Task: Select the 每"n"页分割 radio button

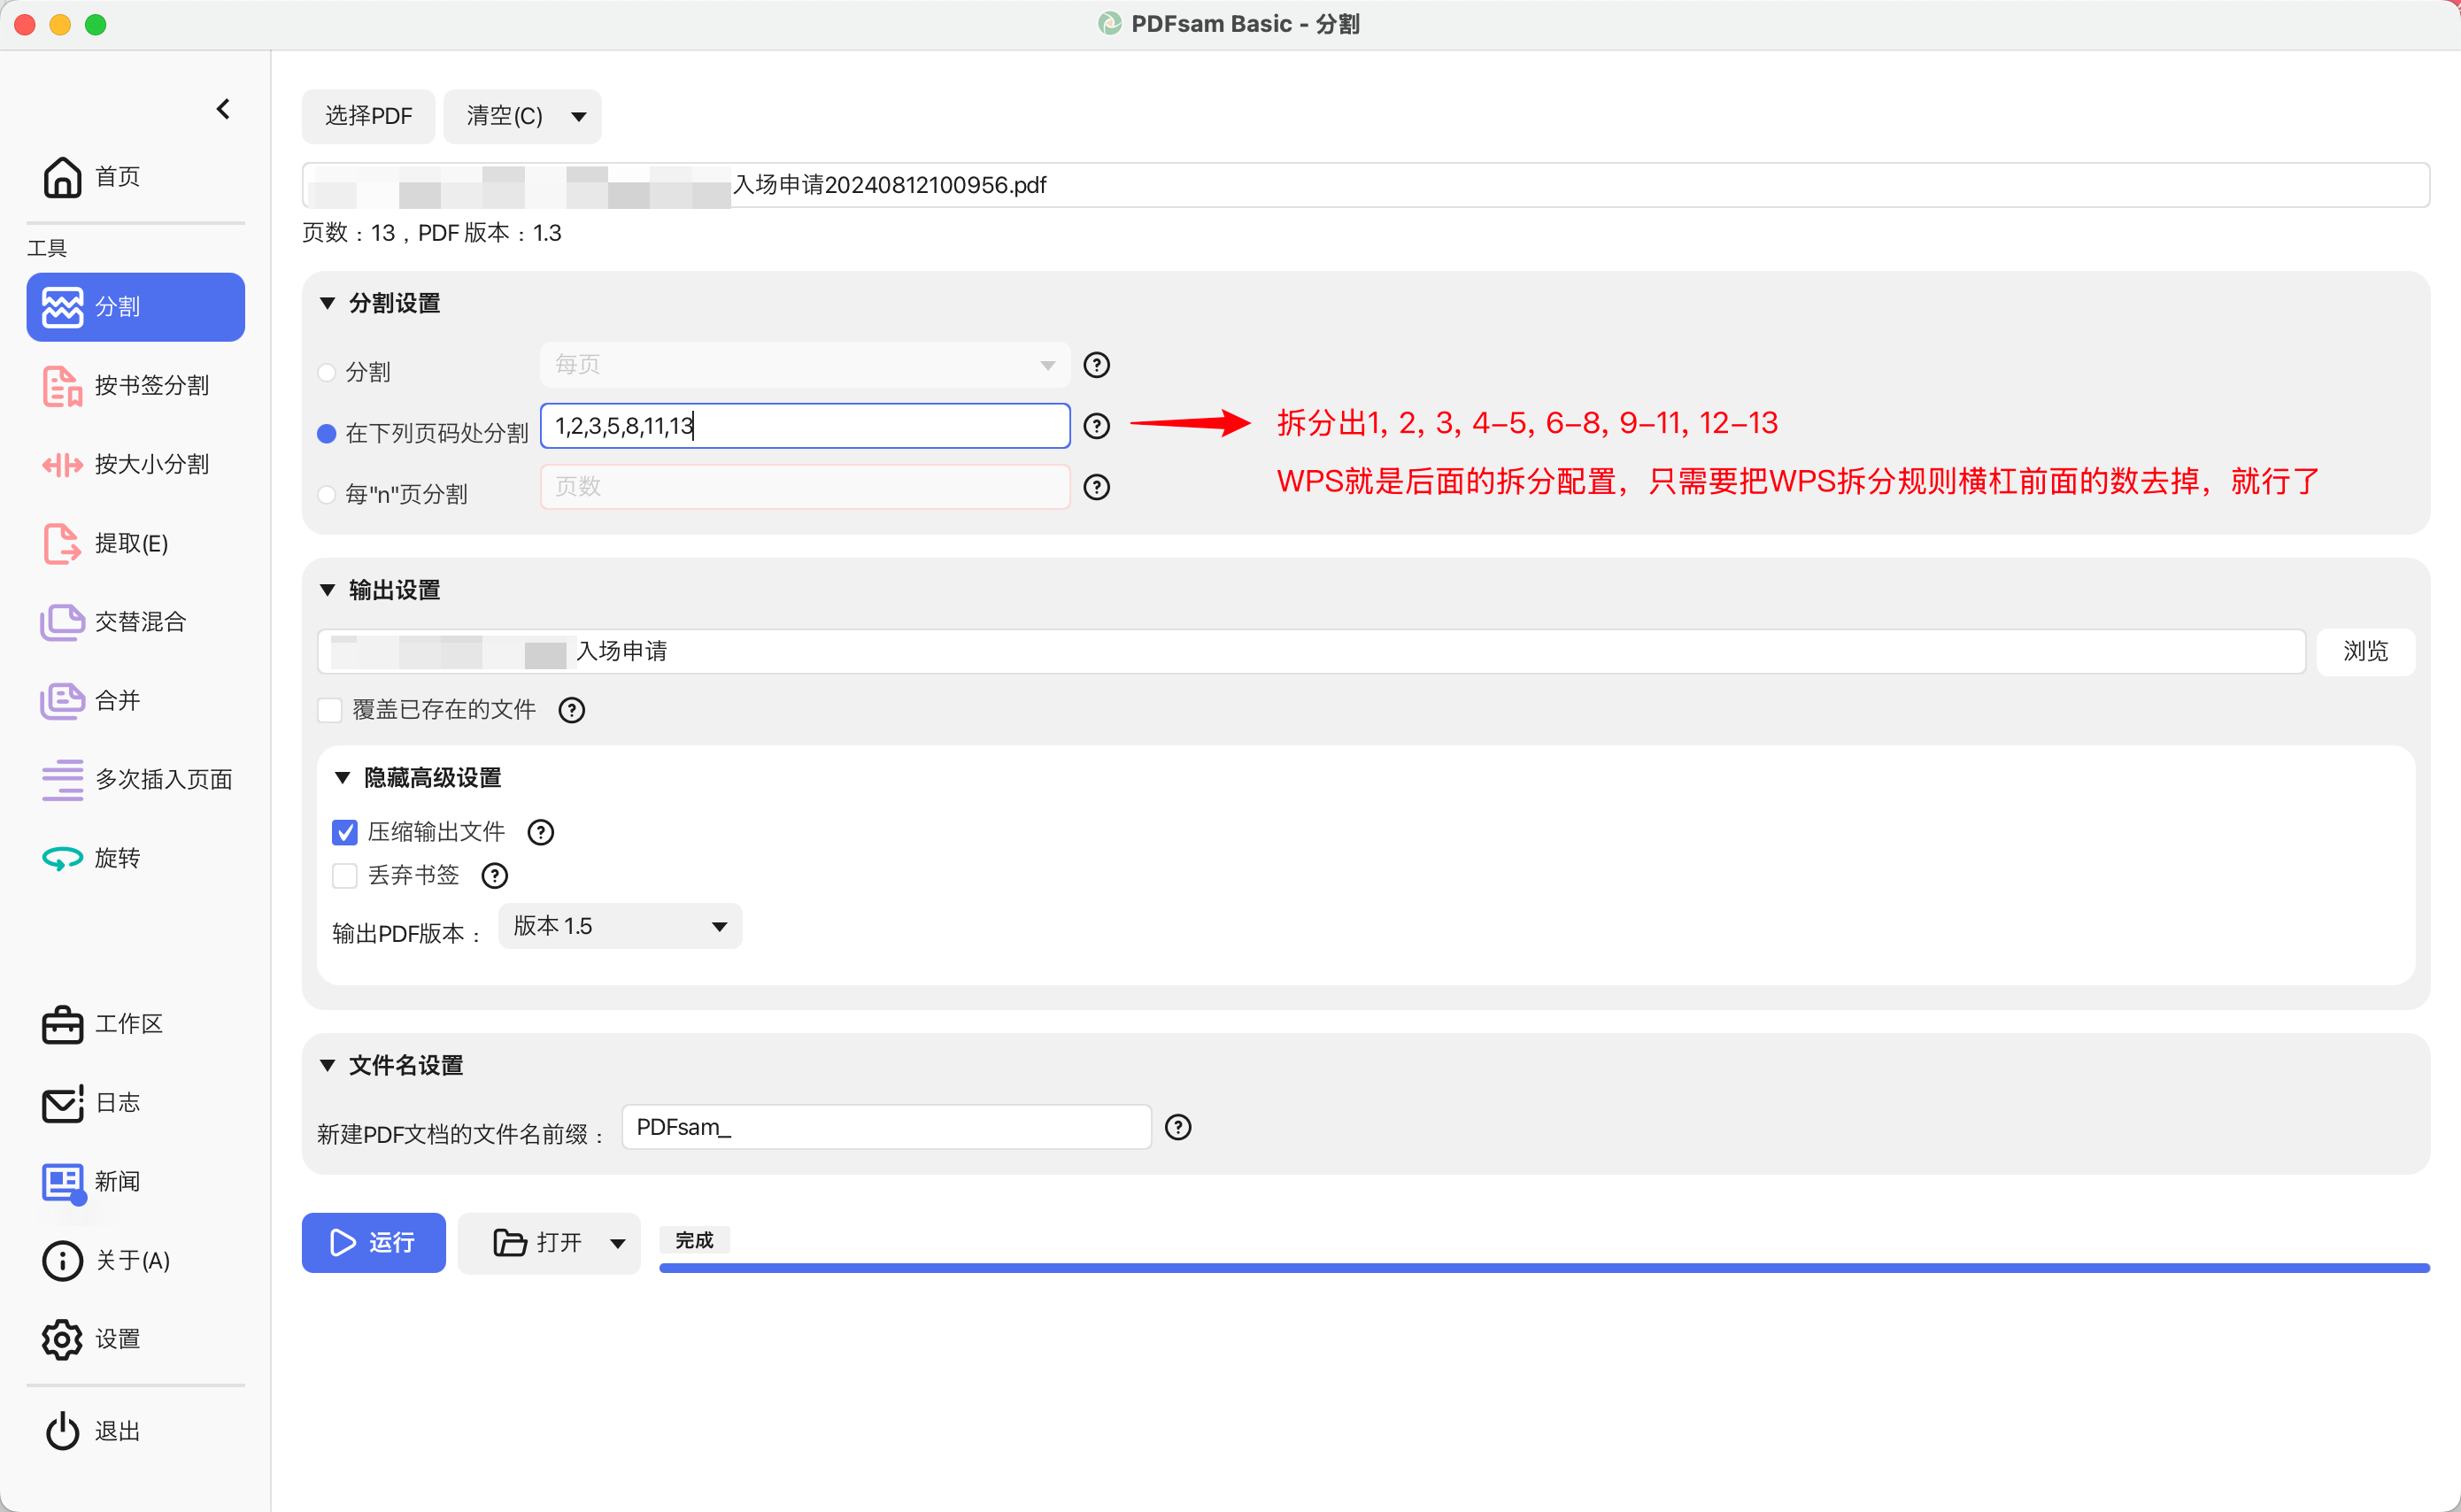Action: pyautogui.click(x=326, y=494)
